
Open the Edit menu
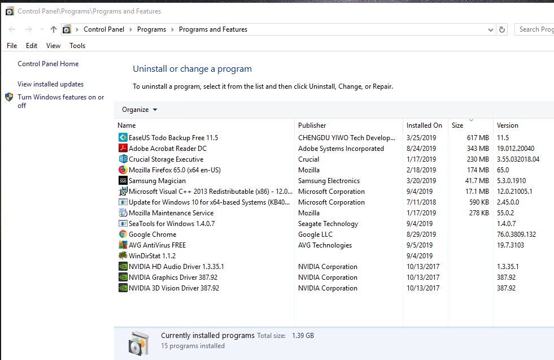(x=32, y=46)
